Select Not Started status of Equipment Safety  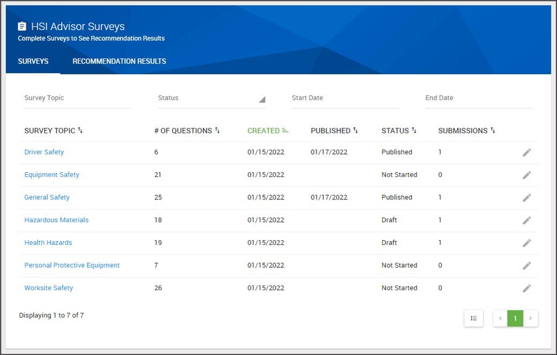399,175
